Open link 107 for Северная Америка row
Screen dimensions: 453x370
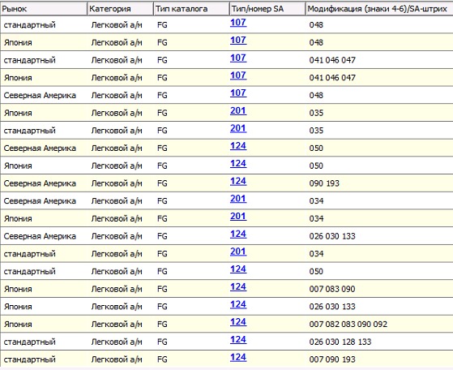coord(238,92)
